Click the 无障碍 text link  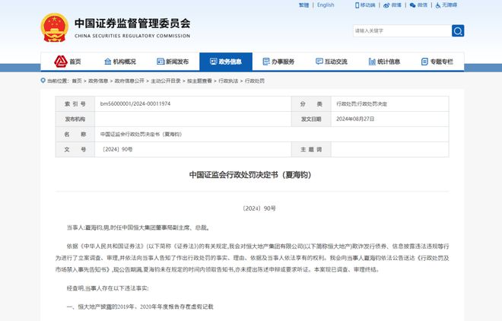[450, 5]
